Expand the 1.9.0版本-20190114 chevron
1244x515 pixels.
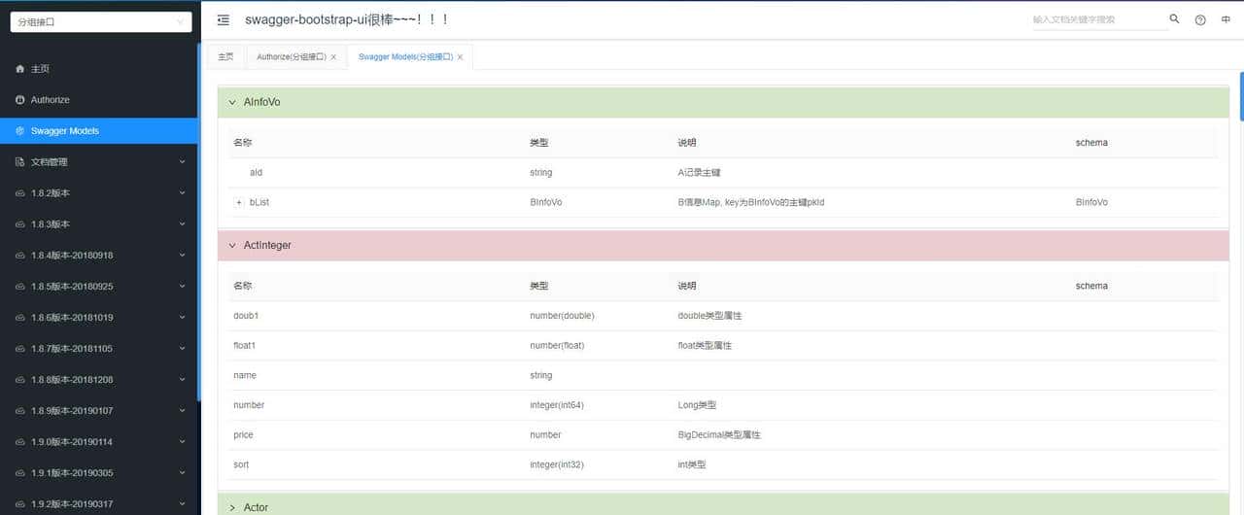coord(182,442)
